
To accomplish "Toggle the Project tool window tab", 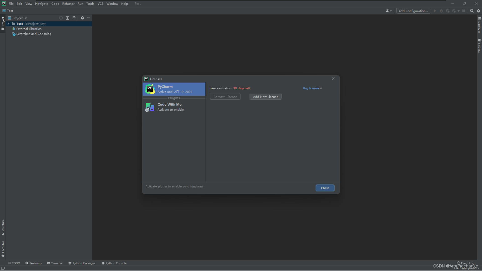I will coord(3,23).
